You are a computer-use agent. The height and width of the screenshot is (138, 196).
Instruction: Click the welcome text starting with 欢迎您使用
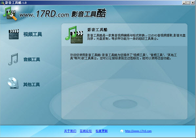pyautogui.click(x=123, y=57)
